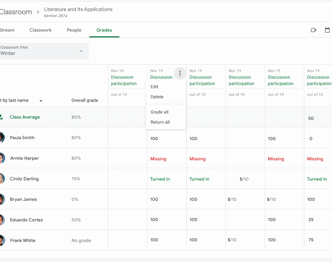
Task: Click Eduardo Cortez's profile avatar
Action: click(x=3, y=220)
